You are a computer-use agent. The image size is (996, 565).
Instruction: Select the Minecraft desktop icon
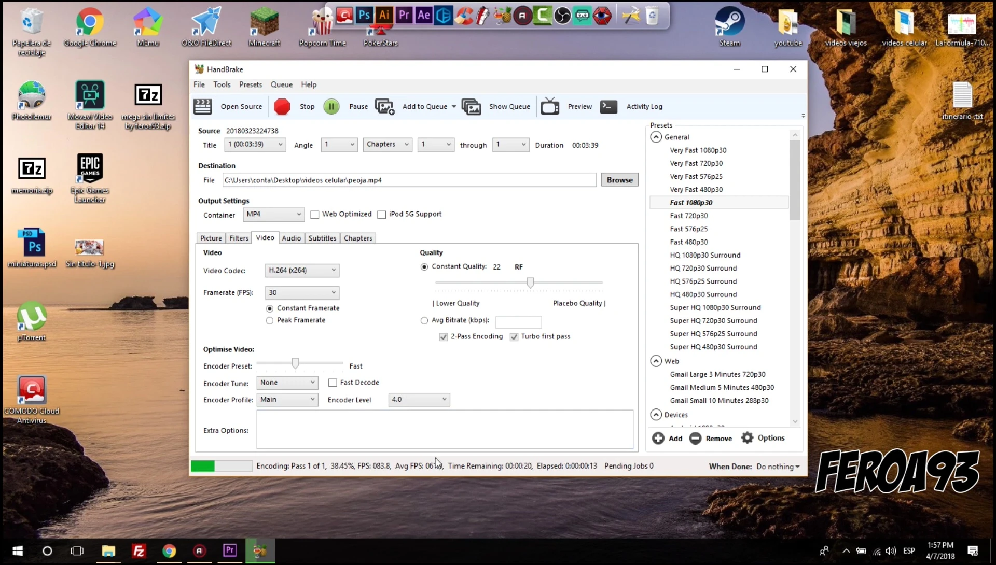tap(264, 27)
